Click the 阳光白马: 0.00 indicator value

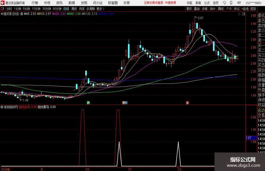(28, 107)
